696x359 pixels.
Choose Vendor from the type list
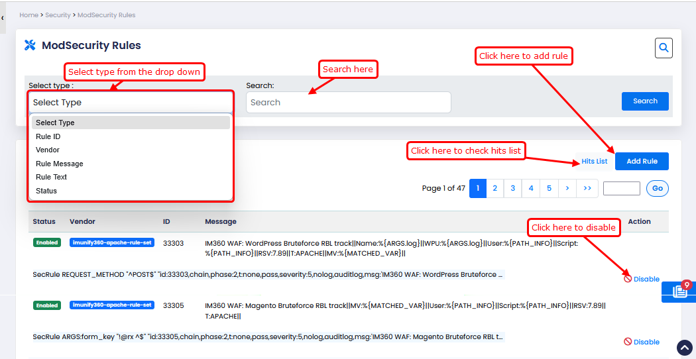click(x=48, y=150)
